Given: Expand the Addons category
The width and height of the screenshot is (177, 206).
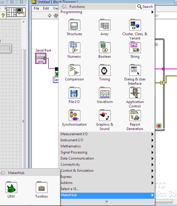Looking at the screenshot, I should [x=107, y=183].
